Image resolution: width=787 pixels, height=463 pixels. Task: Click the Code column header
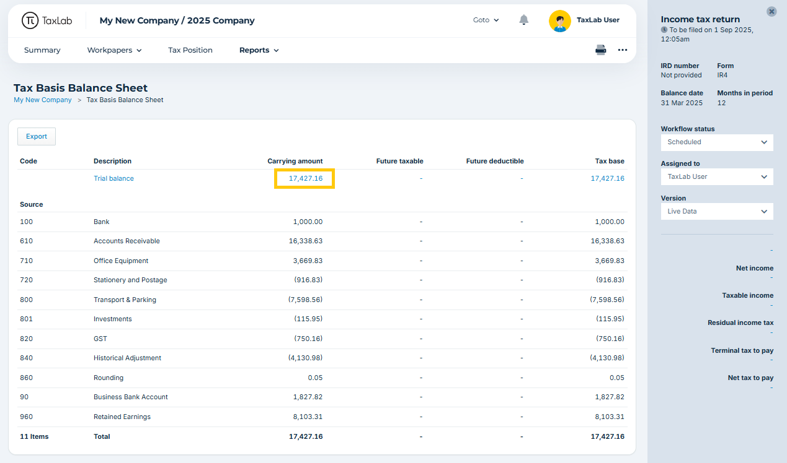[x=29, y=161]
